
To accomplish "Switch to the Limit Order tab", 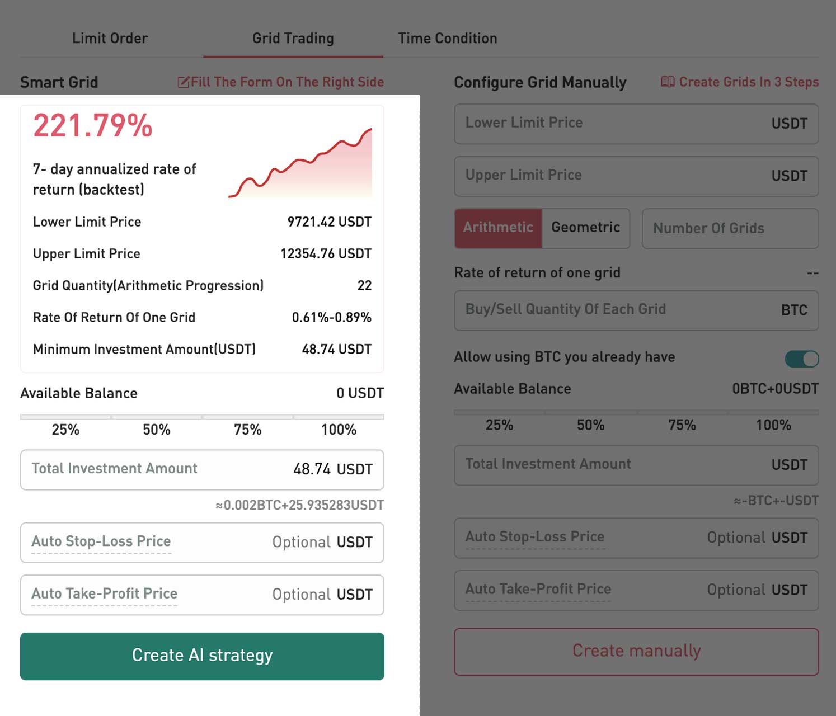I will (110, 39).
